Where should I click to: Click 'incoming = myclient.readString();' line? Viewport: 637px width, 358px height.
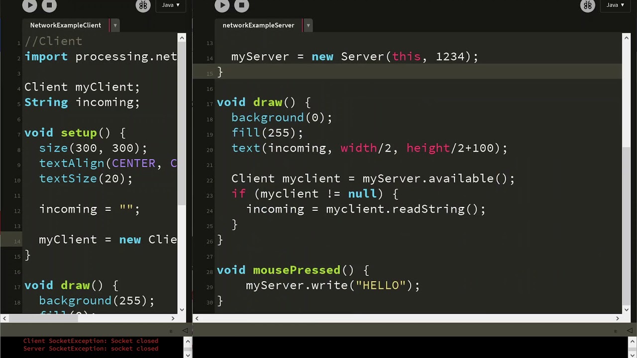366,209
